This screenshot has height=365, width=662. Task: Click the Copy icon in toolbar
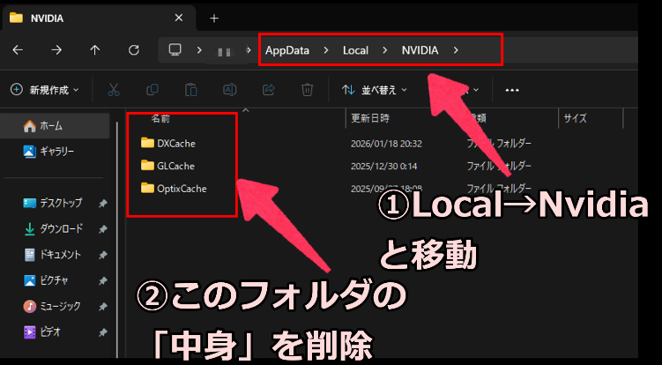(x=152, y=90)
